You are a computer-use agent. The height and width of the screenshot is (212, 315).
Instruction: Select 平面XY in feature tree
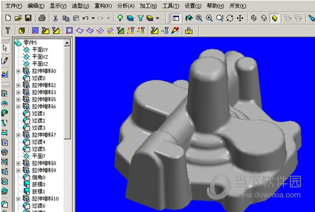tap(40, 50)
